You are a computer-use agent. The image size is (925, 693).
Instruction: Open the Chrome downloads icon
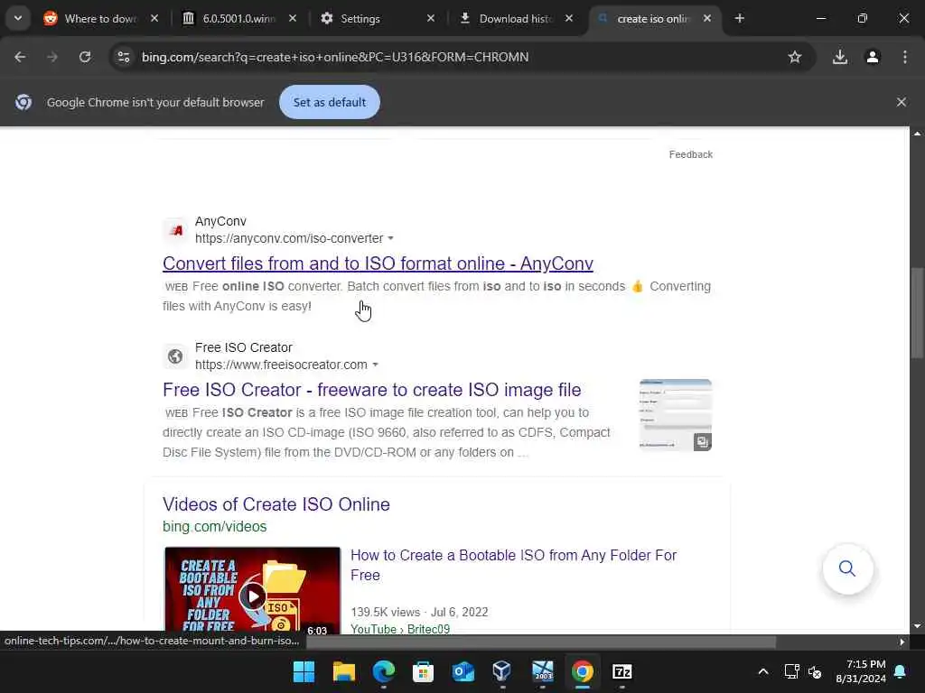pyautogui.click(x=840, y=57)
